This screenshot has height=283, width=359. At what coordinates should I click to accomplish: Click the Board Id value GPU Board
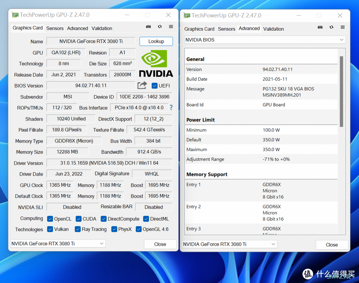(x=274, y=105)
